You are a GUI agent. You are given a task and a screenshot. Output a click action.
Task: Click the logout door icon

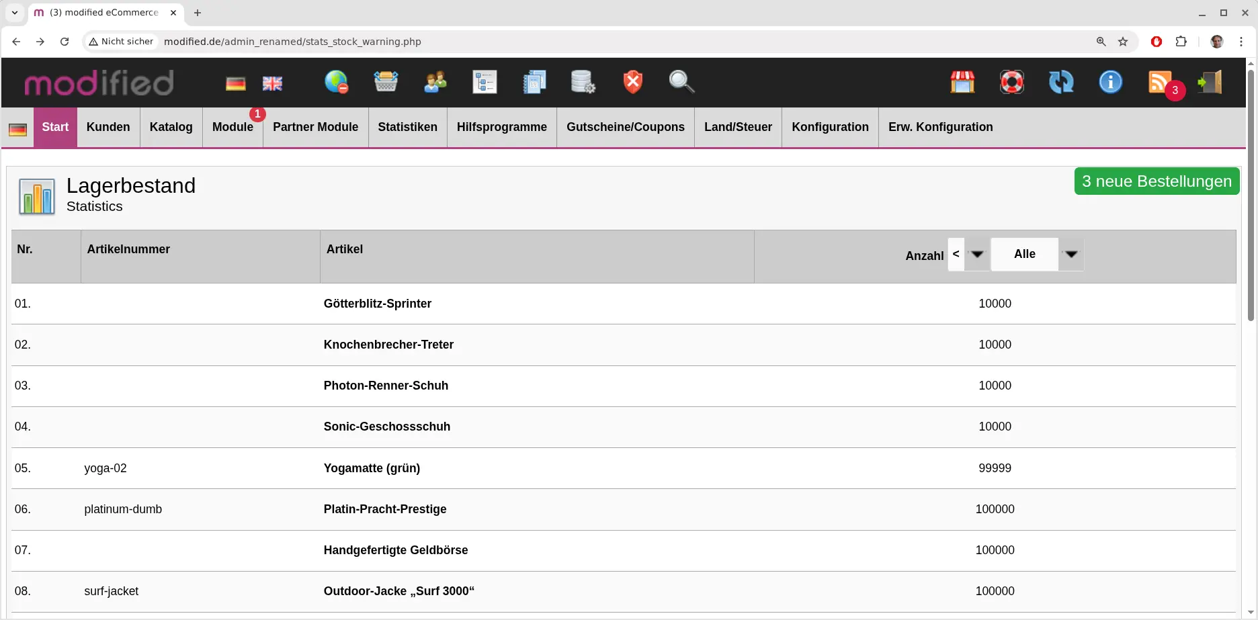point(1210,82)
